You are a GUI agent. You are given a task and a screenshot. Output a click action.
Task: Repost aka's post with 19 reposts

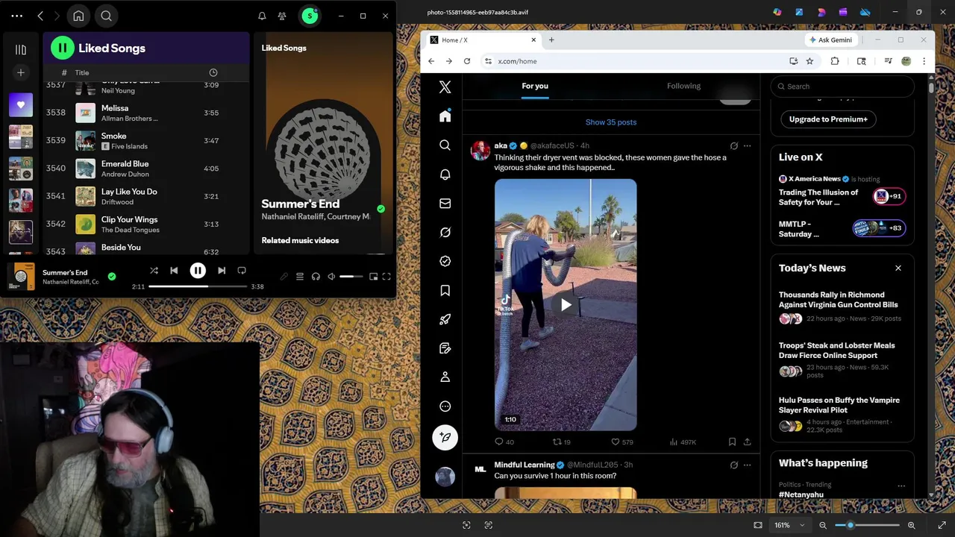(561, 442)
